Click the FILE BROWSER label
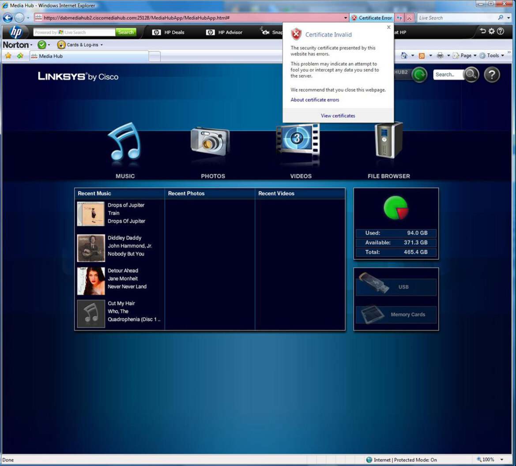516x466 pixels. click(388, 176)
